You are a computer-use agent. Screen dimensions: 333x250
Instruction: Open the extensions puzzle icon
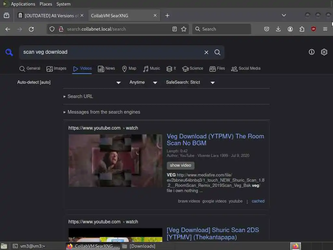(x=302, y=29)
